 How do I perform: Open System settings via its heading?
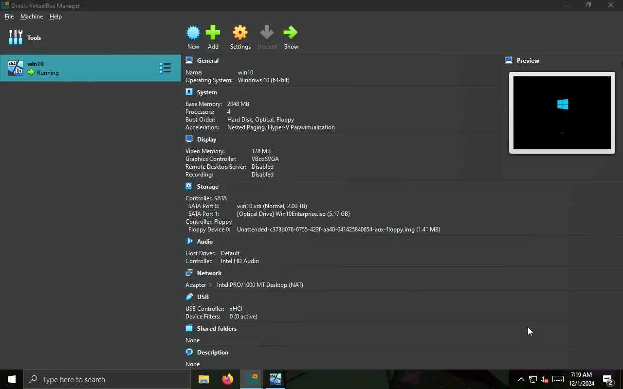pyautogui.click(x=207, y=92)
